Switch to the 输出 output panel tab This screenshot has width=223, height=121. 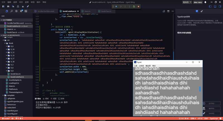coord(38,99)
